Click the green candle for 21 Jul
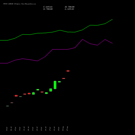This screenshot has height=135, width=135. [x=33, y=93]
